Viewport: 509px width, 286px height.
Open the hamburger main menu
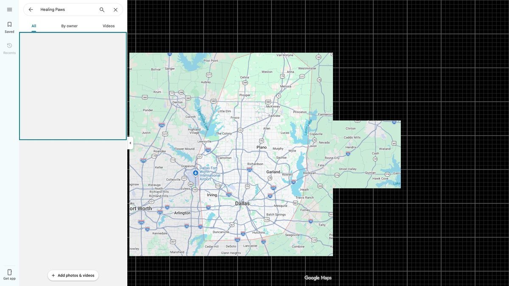9,9
